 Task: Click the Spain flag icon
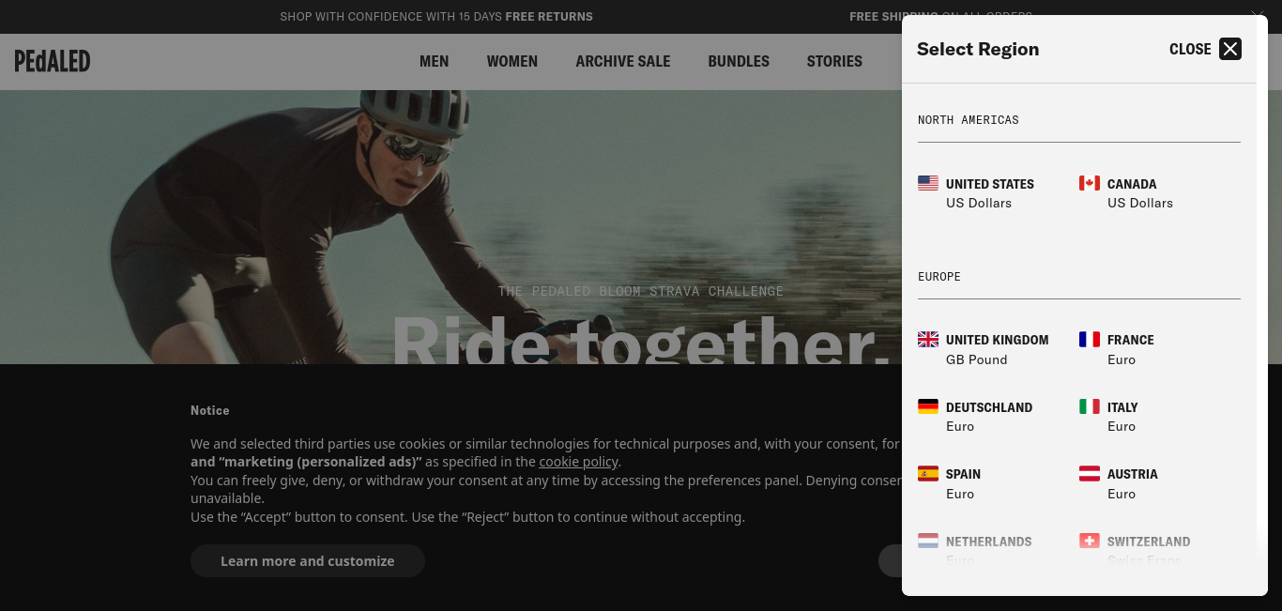point(927,473)
